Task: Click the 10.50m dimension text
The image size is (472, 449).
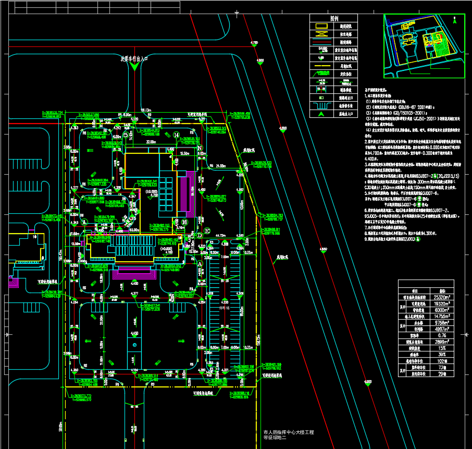Action: 194,251
